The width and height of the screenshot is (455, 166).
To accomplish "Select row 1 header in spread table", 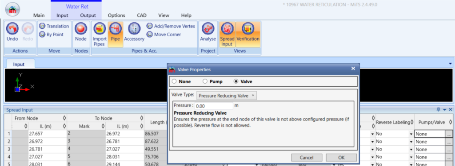I will tap(8, 134).
